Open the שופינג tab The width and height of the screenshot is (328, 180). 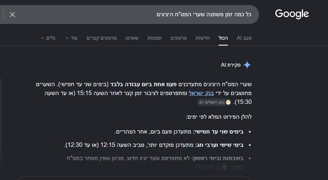132,38
